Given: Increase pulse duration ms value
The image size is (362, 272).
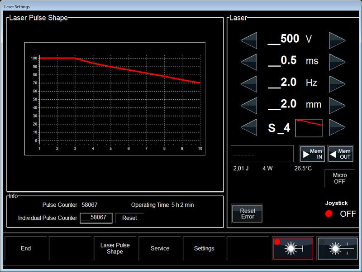Looking at the screenshot, I should pos(337,61).
